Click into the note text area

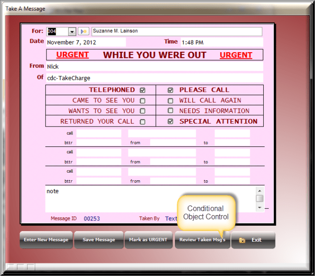click(x=150, y=199)
